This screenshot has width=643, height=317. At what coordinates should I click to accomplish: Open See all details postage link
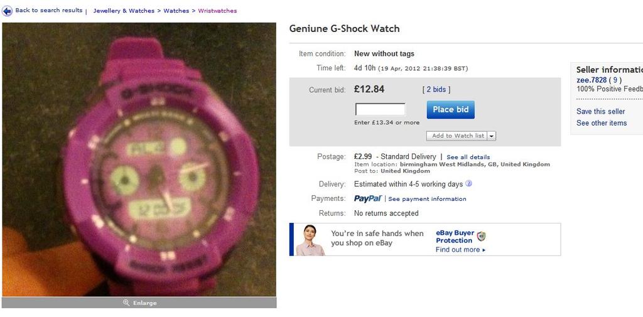pyautogui.click(x=468, y=157)
